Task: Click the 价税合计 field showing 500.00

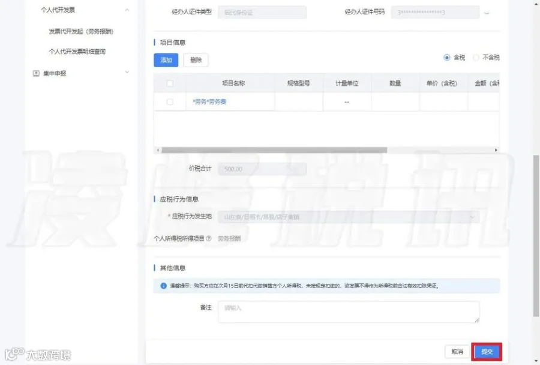Action: point(262,169)
